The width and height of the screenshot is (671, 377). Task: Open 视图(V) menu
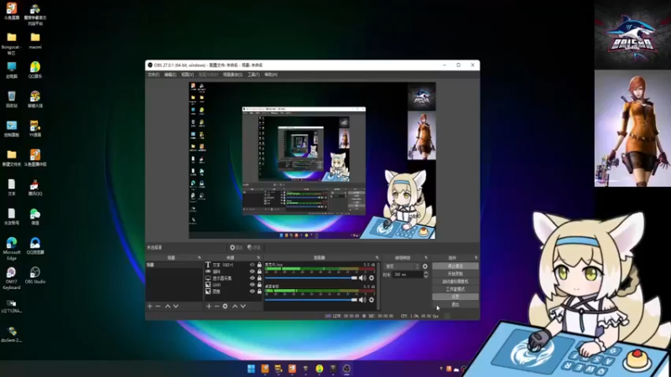click(x=187, y=75)
